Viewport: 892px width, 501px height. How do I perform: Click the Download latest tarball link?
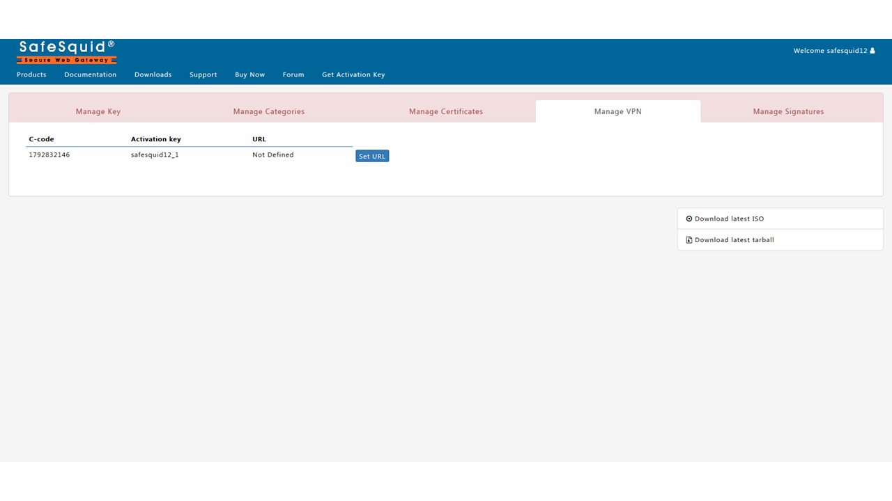[735, 240]
